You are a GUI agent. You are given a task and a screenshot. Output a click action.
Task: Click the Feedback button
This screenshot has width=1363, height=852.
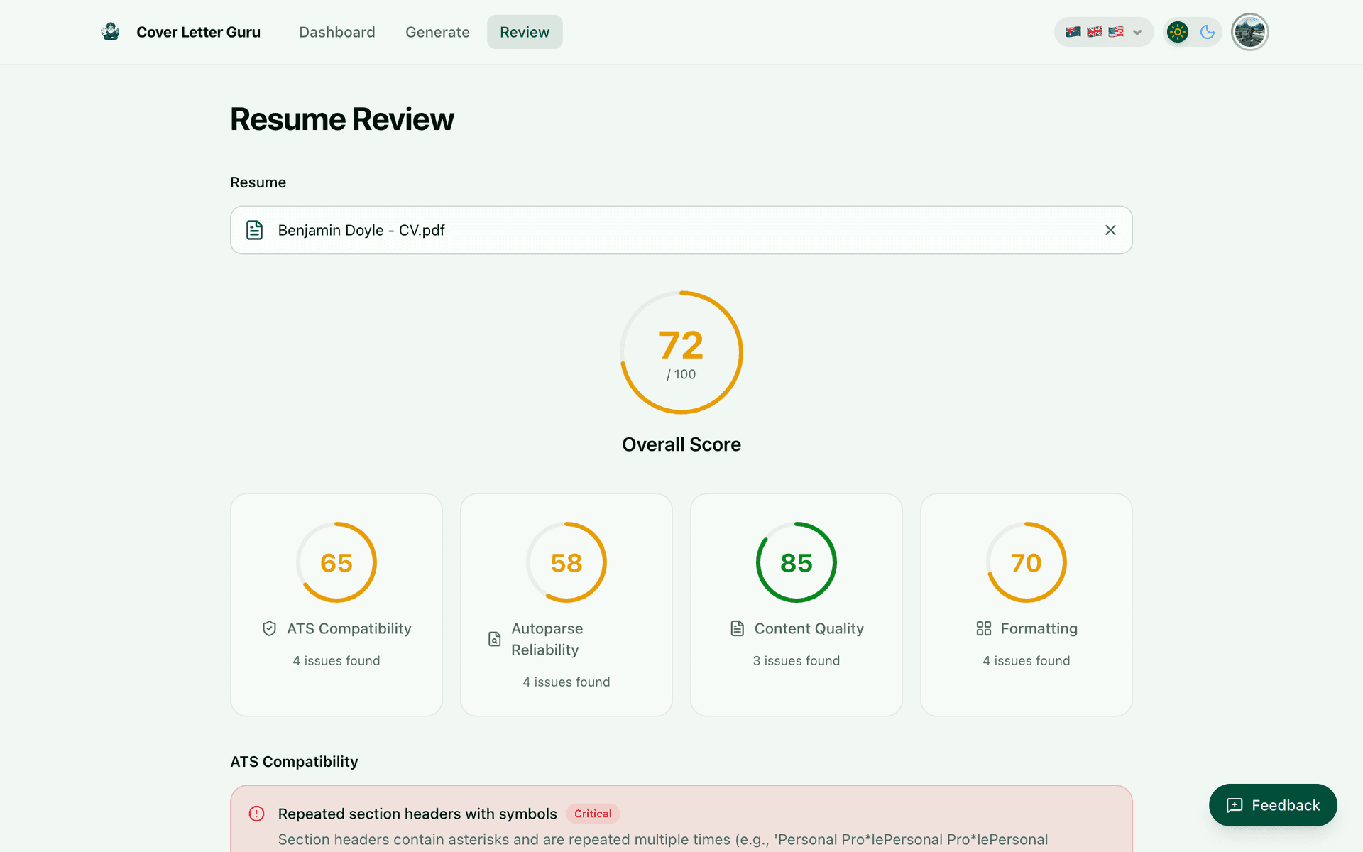coord(1272,804)
